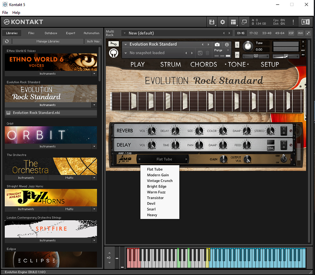Toggle the Mute M button
The width and height of the screenshot is (315, 275).
pyautogui.click(x=237, y=55)
